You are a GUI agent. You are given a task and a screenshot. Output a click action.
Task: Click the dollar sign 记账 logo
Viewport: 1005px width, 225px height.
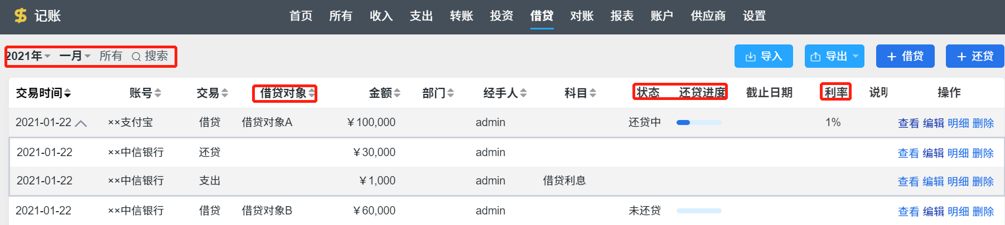(x=37, y=16)
